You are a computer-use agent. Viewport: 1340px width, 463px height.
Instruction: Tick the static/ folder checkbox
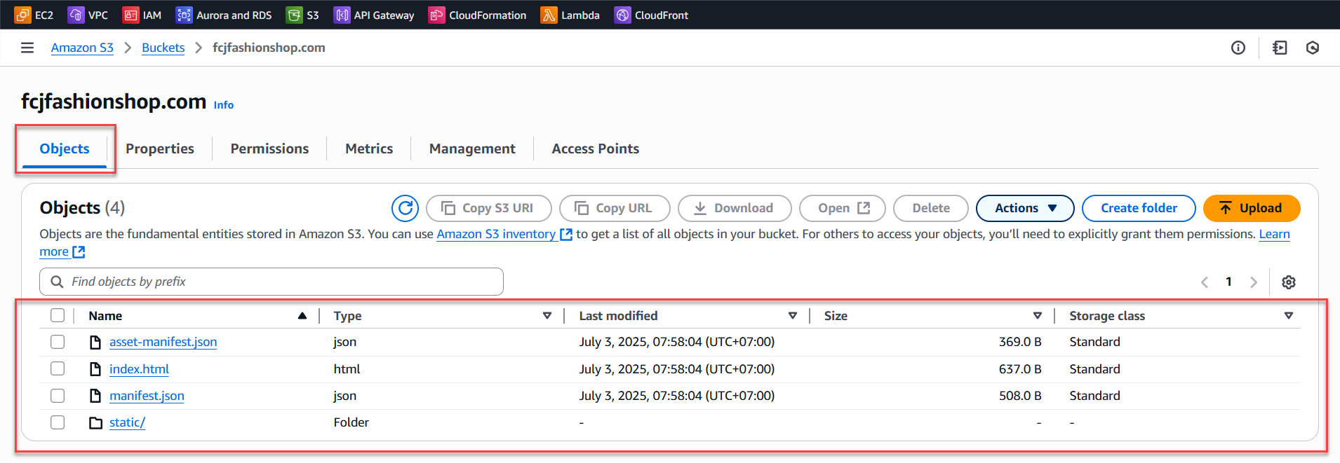[58, 422]
